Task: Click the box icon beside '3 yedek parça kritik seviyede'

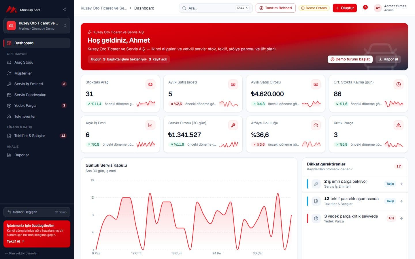Action: (x=316, y=218)
